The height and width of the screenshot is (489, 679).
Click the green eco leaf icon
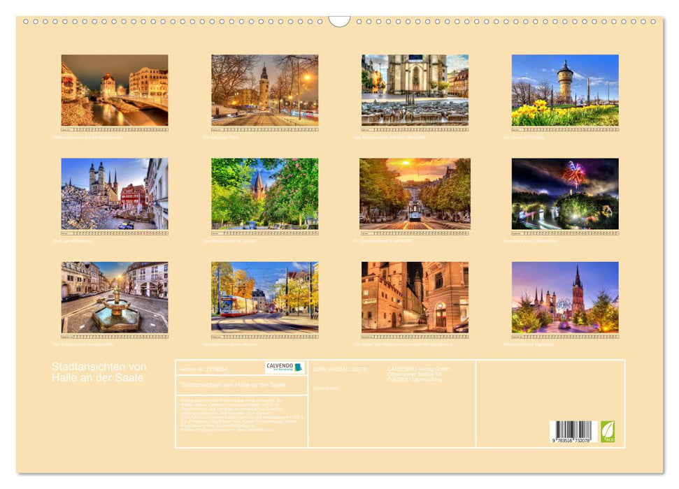click(x=608, y=430)
